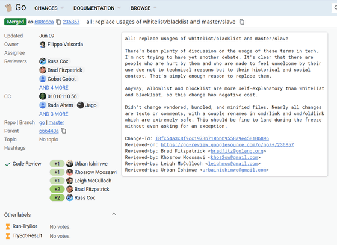Click Filippo Valsorda's owner avatar
Viewport: 337px width, 245px height.
43,45
